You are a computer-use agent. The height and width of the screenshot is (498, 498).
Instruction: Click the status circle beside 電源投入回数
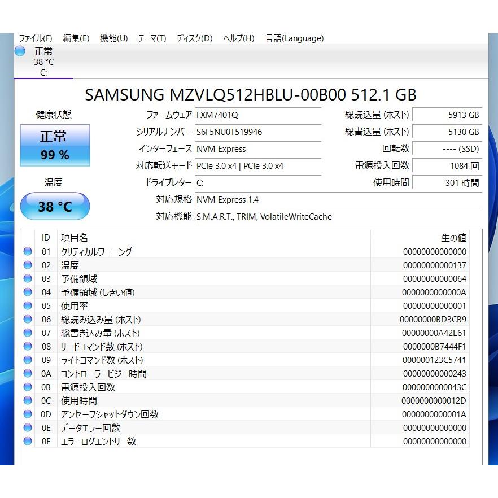(28, 387)
